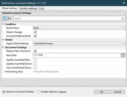Viewport: 127px width, 97px height.
Task: Collapse the Global category
Action: (3, 39)
